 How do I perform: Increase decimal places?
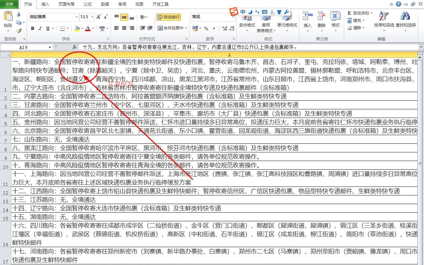pos(225,28)
